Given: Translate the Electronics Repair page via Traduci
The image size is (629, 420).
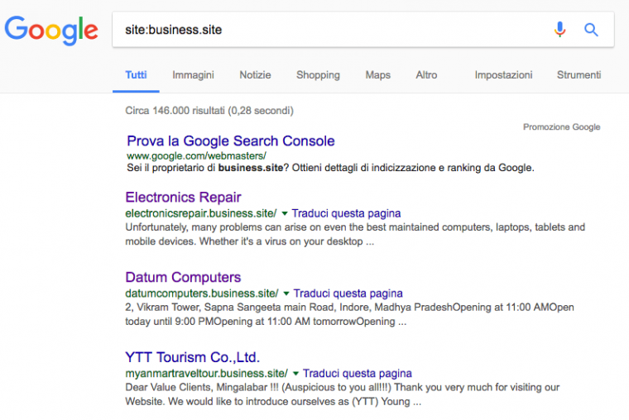Looking at the screenshot, I should (x=346, y=213).
